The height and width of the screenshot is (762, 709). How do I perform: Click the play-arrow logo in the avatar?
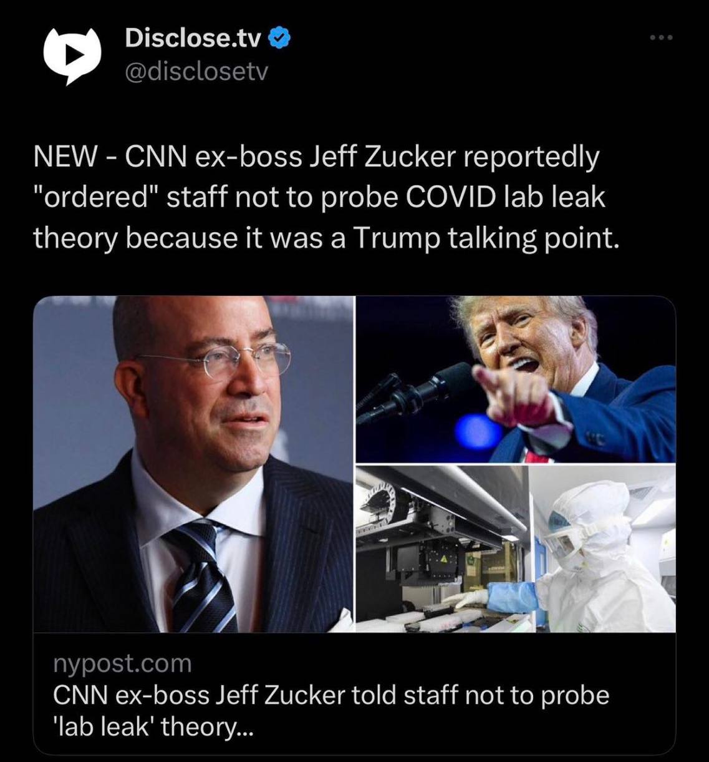tap(73, 54)
